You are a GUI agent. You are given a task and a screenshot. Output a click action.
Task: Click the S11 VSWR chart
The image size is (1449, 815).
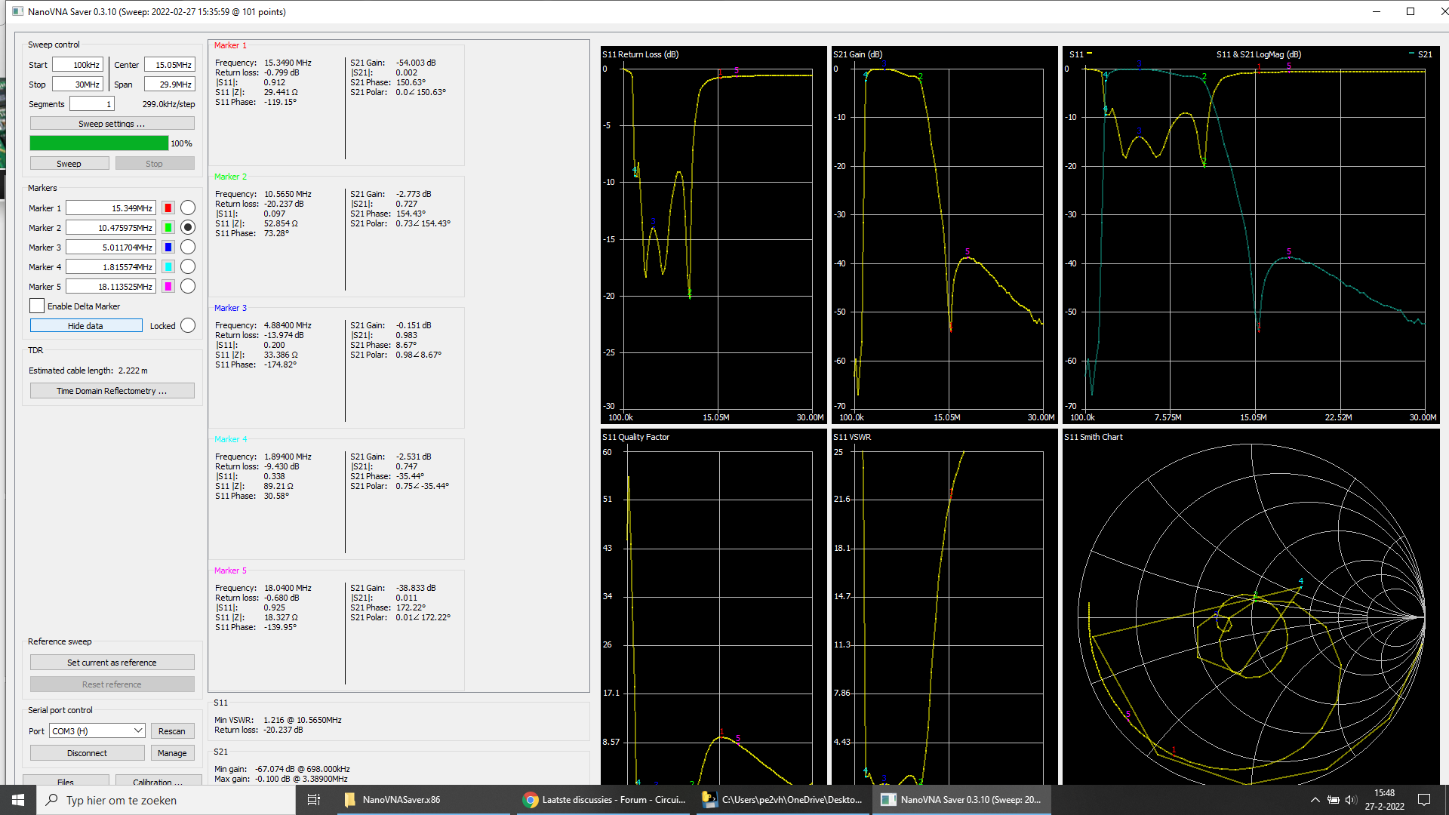944,607
